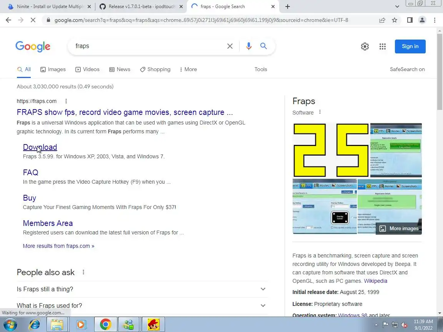Open the Mario icon app in the taskbar
Viewport: 443px width, 332px height.
154,325
